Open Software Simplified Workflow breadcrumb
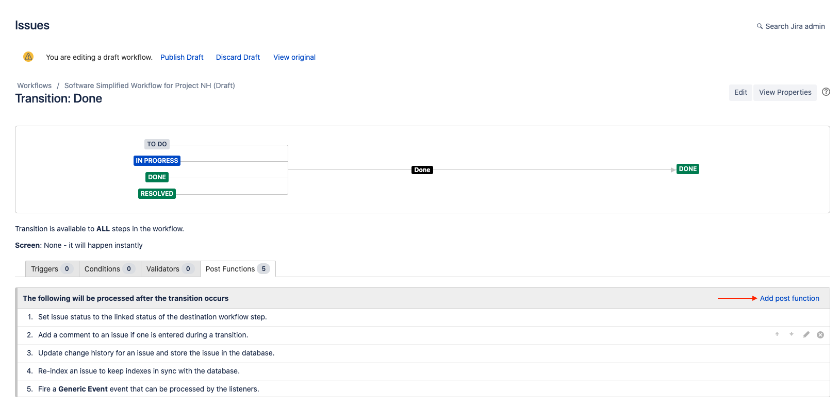Screen dimensions: 840x408 click(150, 86)
